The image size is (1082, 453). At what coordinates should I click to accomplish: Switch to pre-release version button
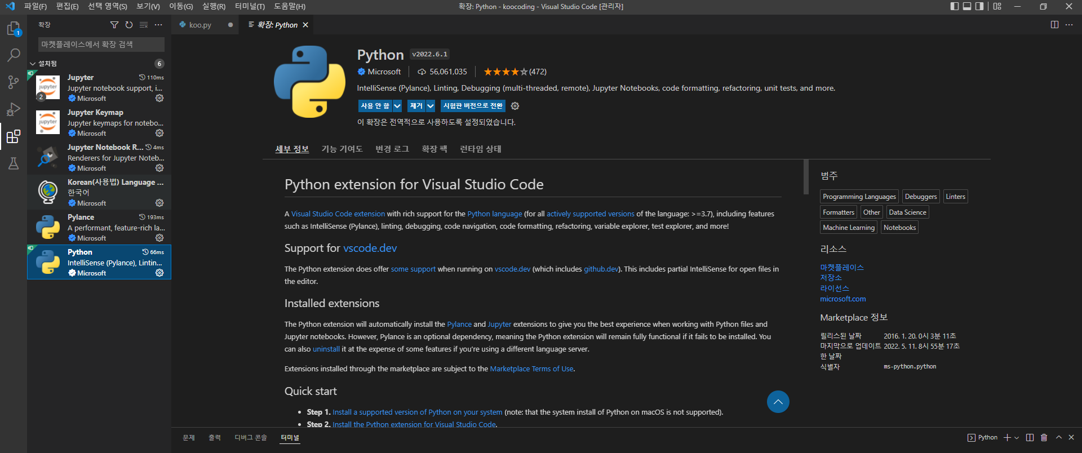pyautogui.click(x=473, y=106)
